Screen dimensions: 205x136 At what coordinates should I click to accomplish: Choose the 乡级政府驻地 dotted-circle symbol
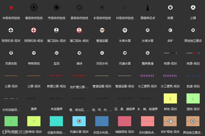102,7
